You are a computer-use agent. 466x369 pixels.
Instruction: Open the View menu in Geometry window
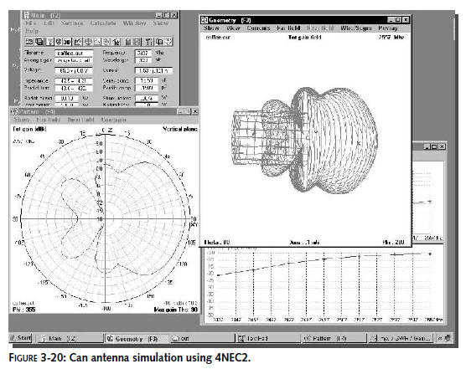(x=233, y=28)
